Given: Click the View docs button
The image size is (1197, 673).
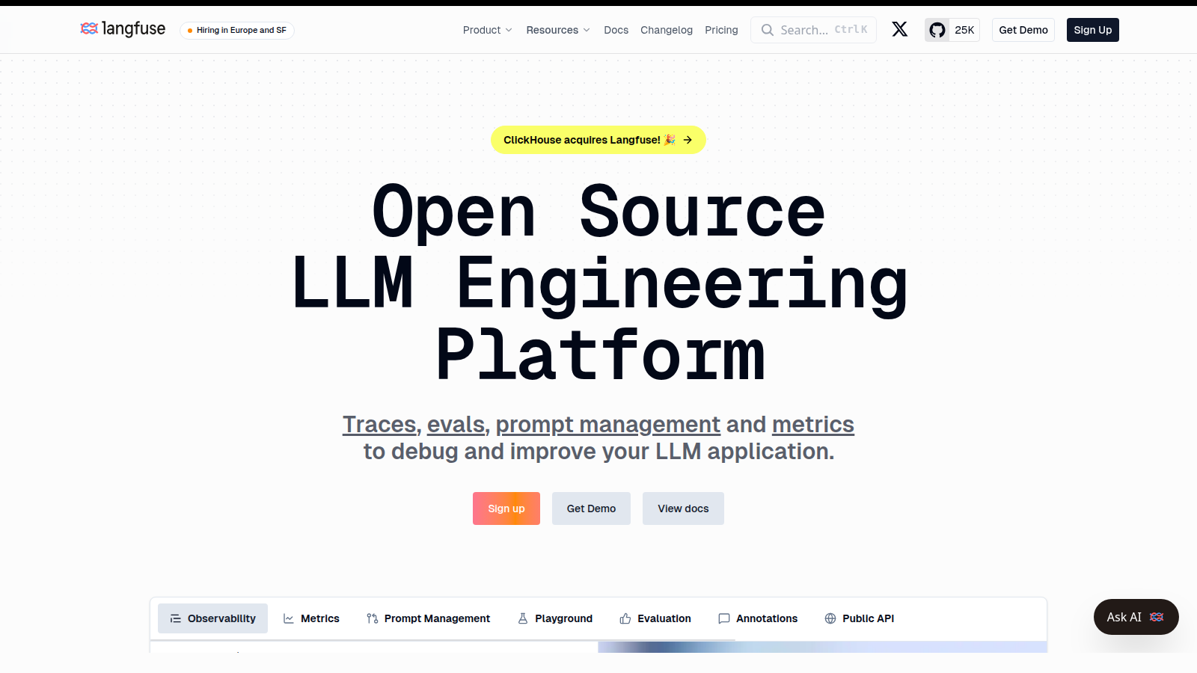Looking at the screenshot, I should point(683,508).
